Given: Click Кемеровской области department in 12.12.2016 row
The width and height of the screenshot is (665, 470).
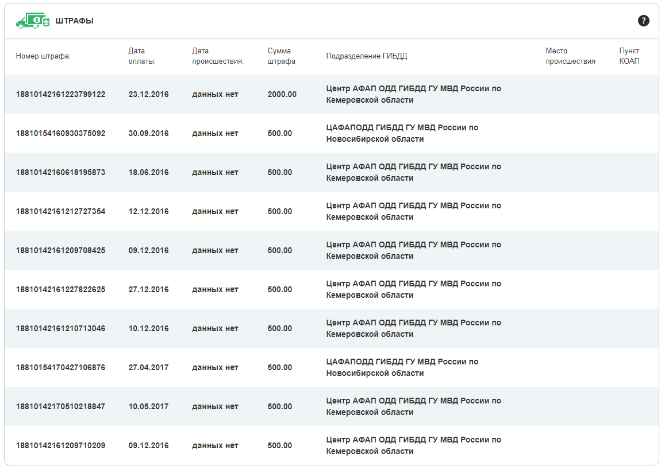Looking at the screenshot, I should [413, 211].
